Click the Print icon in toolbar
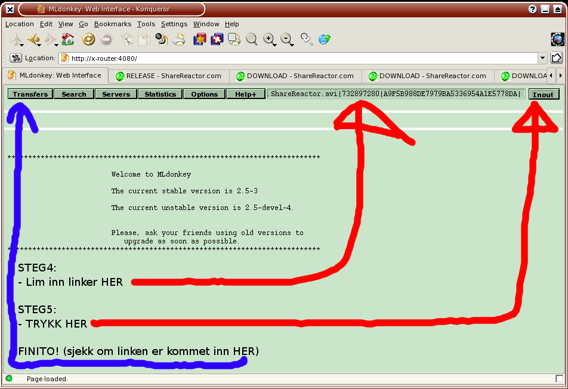This screenshot has height=389, width=568. pyautogui.click(x=179, y=40)
